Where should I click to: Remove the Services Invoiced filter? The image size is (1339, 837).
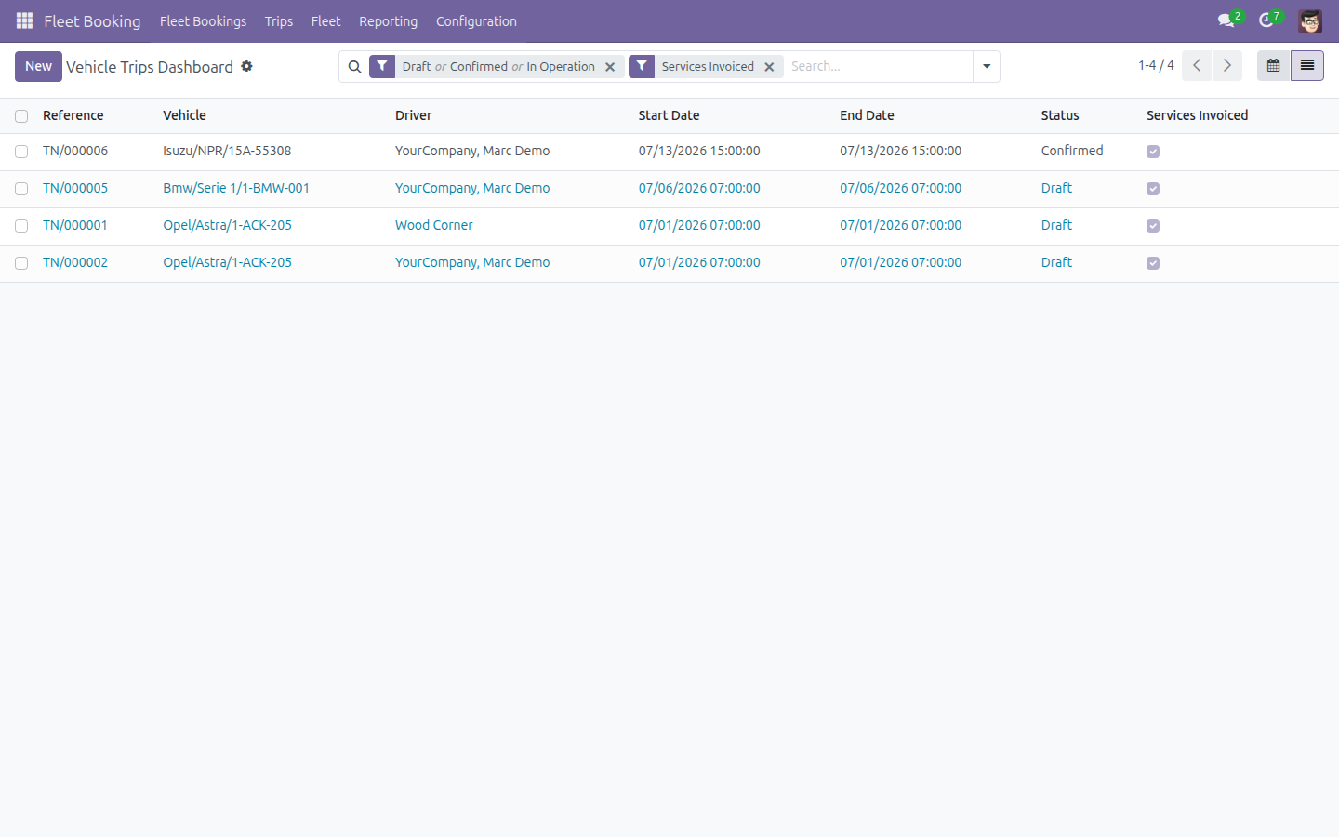769,67
